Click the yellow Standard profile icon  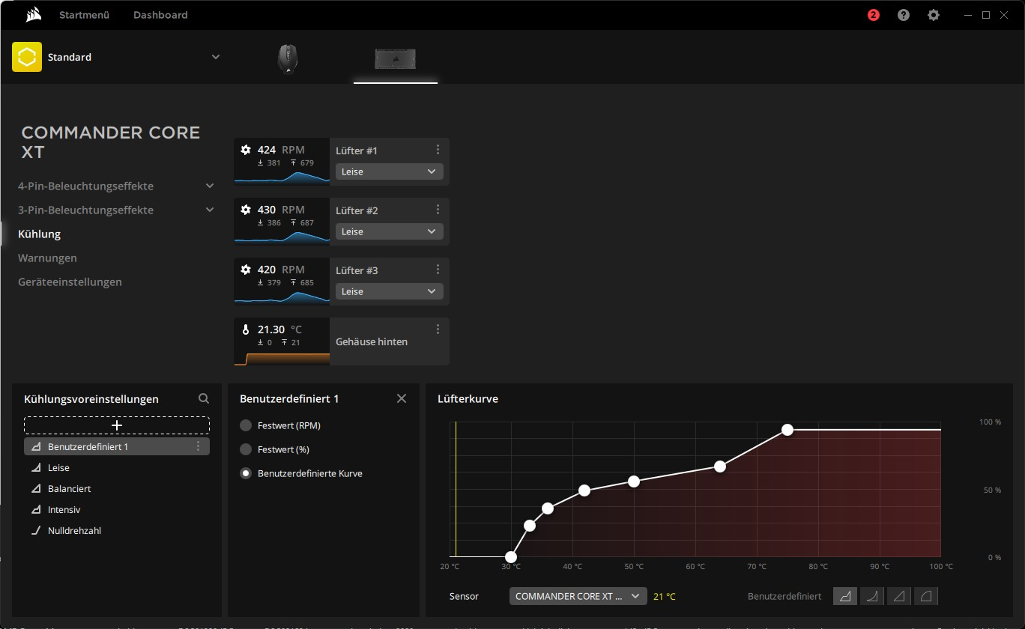tap(27, 57)
